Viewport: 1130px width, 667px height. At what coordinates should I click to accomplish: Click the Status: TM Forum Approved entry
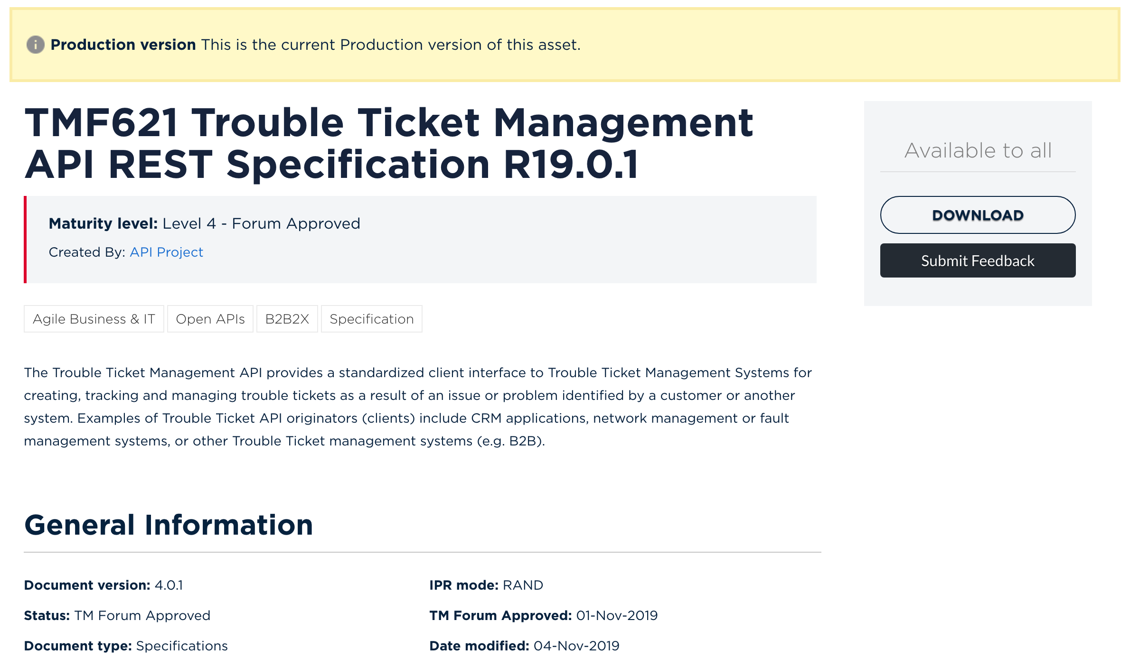coord(117,615)
